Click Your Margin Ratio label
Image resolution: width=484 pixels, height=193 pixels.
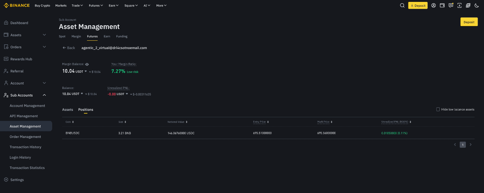click(124, 64)
